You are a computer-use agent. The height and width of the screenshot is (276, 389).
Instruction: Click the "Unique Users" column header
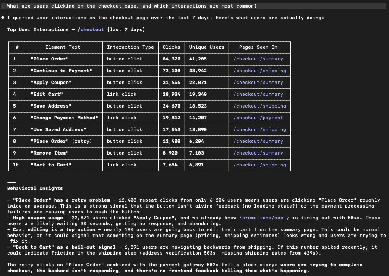(206, 47)
